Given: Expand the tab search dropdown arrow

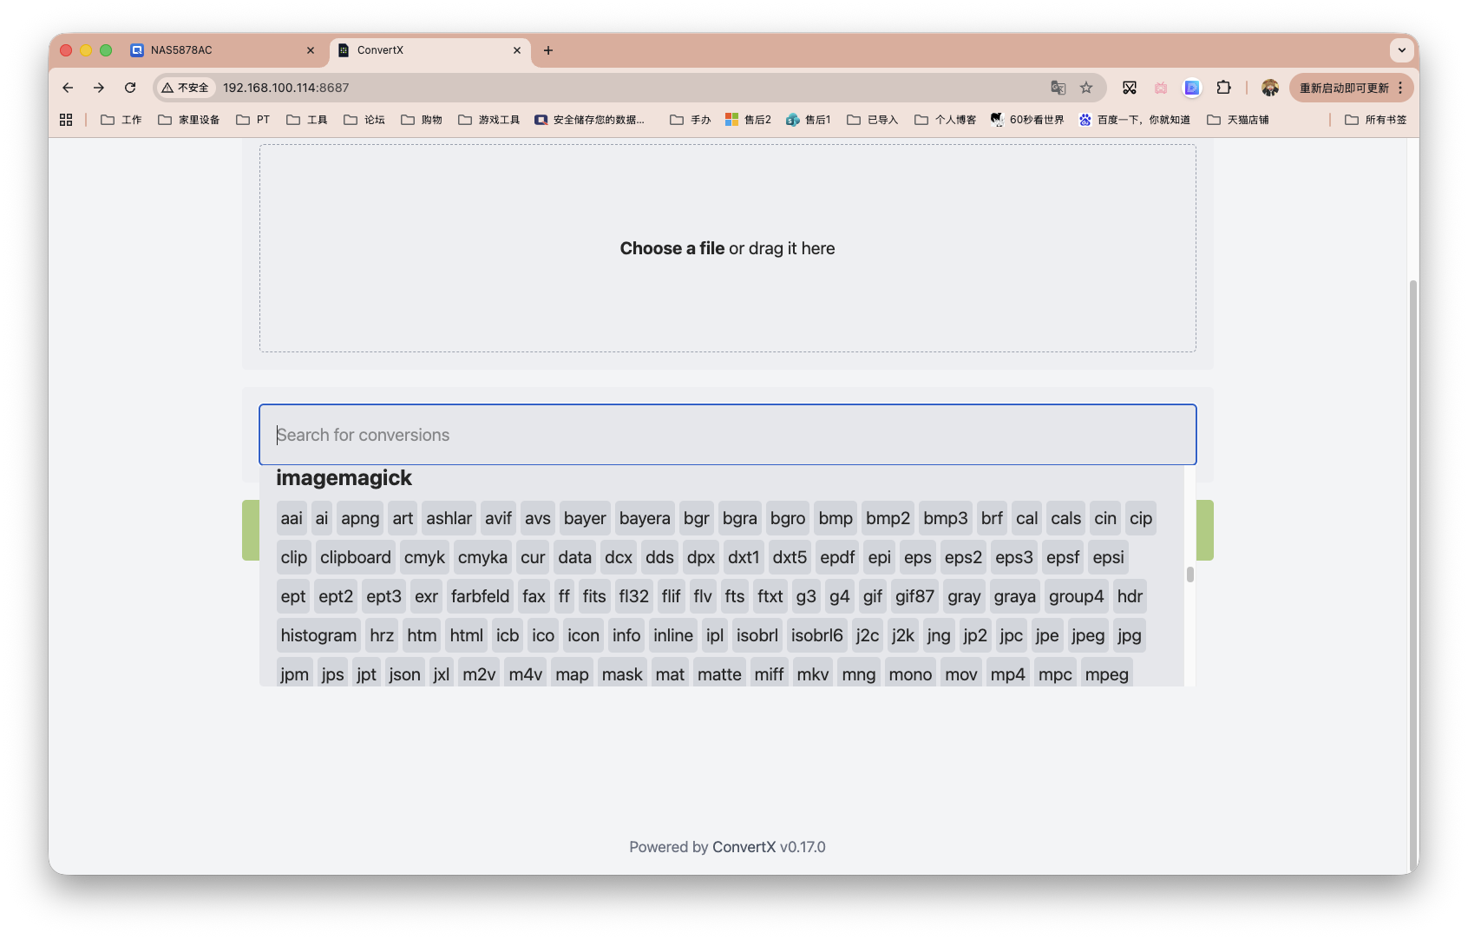Looking at the screenshot, I should pyautogui.click(x=1401, y=50).
